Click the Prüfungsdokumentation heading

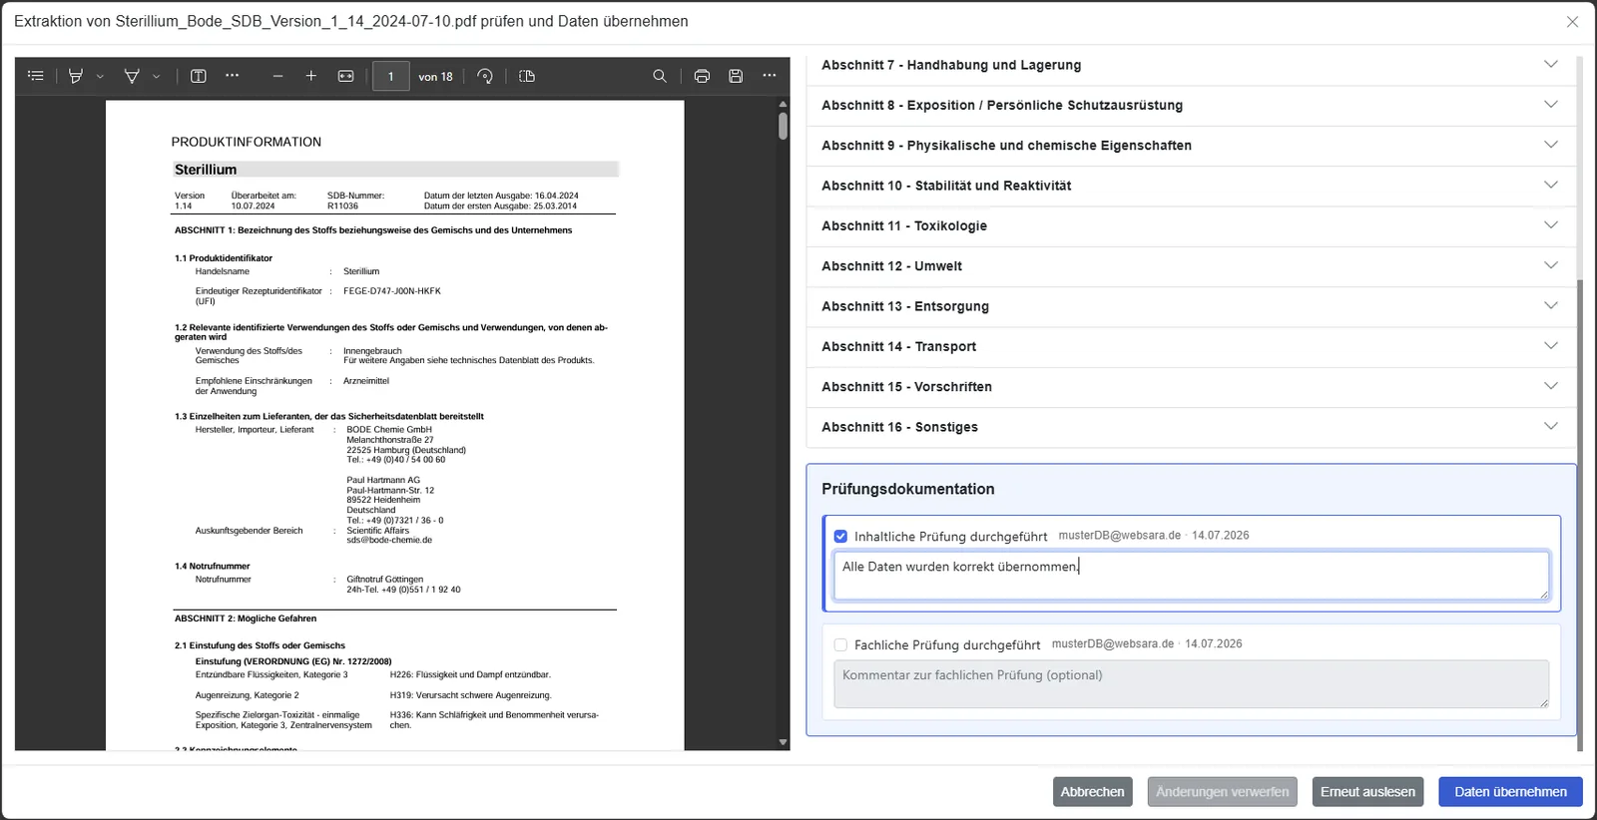pyautogui.click(x=907, y=489)
